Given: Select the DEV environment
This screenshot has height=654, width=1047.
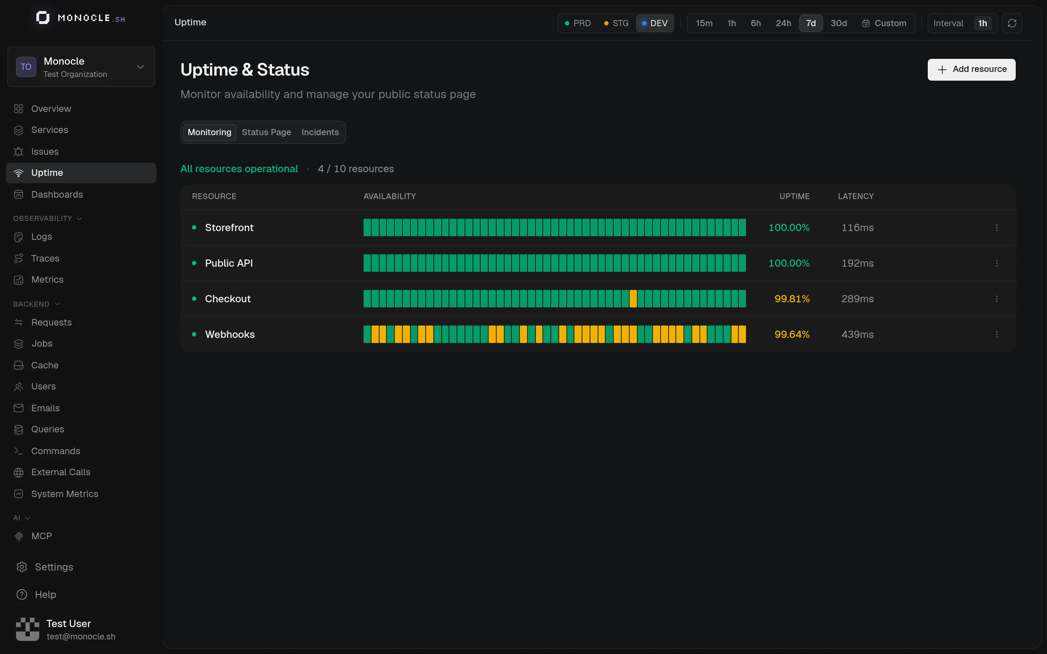Looking at the screenshot, I should (x=655, y=23).
